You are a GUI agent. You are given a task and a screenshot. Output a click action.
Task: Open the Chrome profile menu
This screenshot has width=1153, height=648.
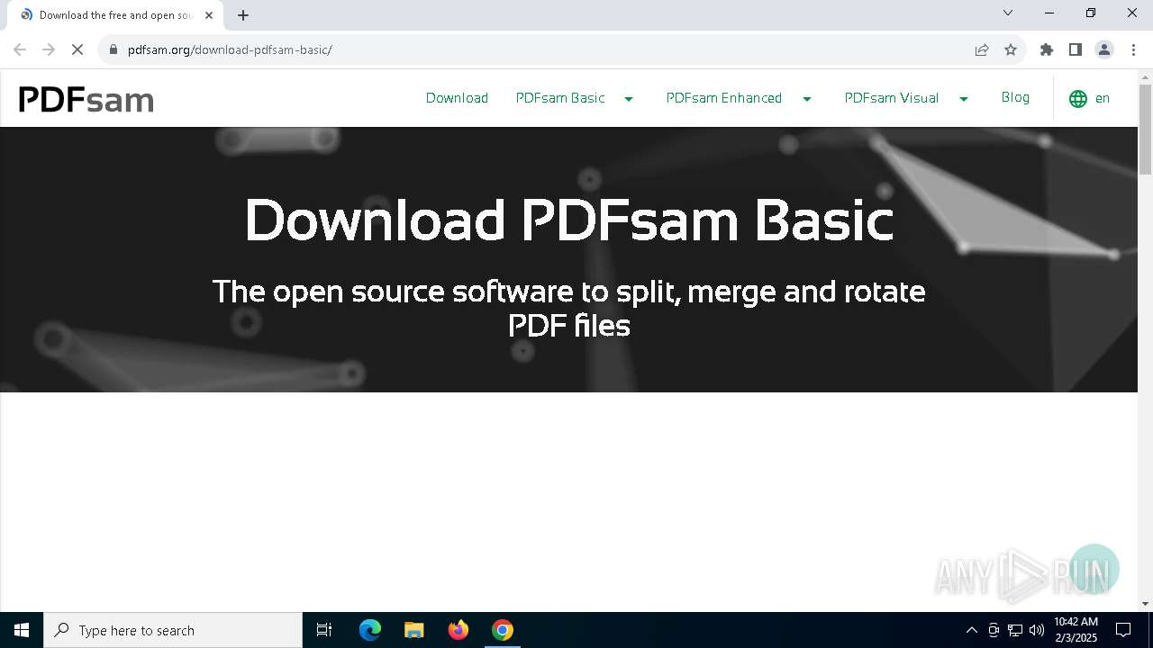1104,49
